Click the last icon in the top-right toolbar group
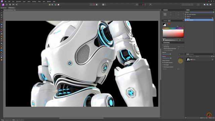The image size is (215, 121). pyautogui.click(x=211, y=4)
